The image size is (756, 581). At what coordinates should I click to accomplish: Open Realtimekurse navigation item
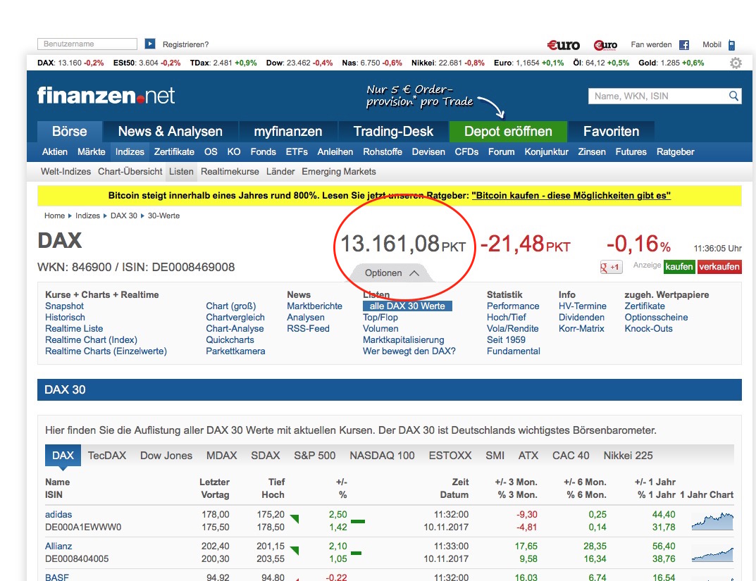pos(230,172)
